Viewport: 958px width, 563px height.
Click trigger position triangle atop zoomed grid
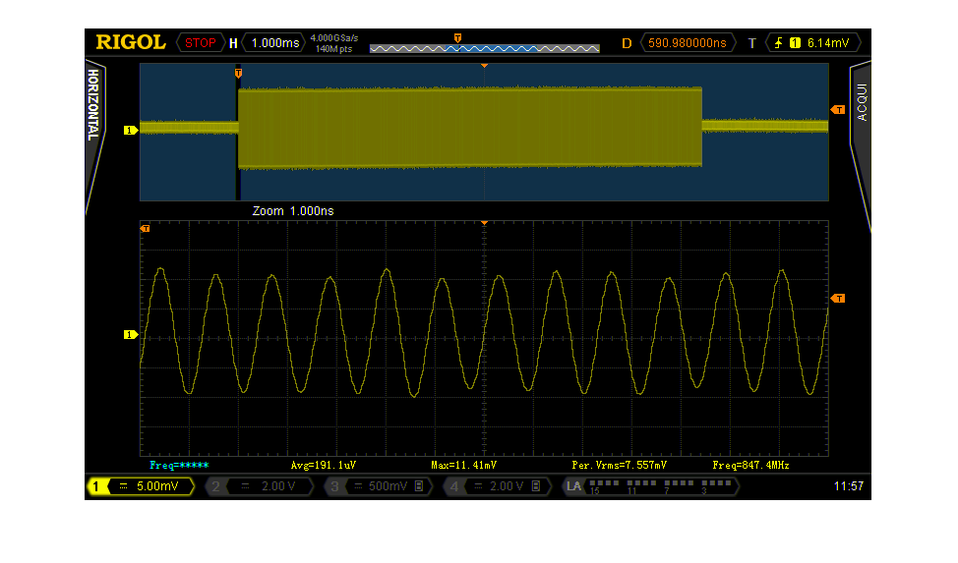[484, 223]
